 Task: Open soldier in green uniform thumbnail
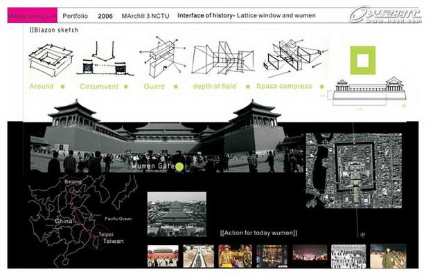[388, 256]
